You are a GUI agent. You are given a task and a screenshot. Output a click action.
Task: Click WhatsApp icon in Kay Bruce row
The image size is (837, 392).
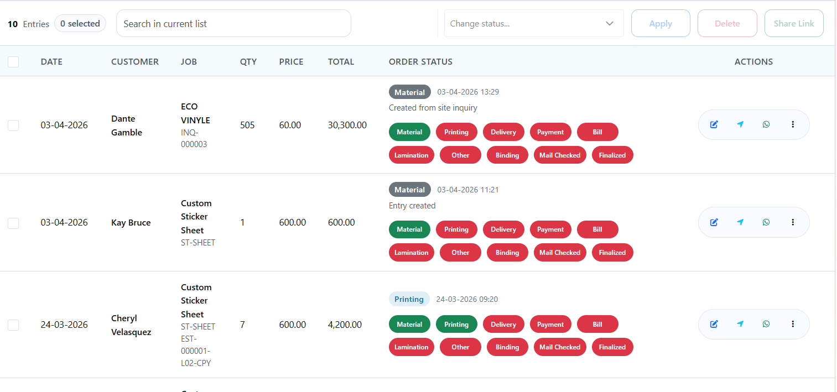pyautogui.click(x=766, y=222)
